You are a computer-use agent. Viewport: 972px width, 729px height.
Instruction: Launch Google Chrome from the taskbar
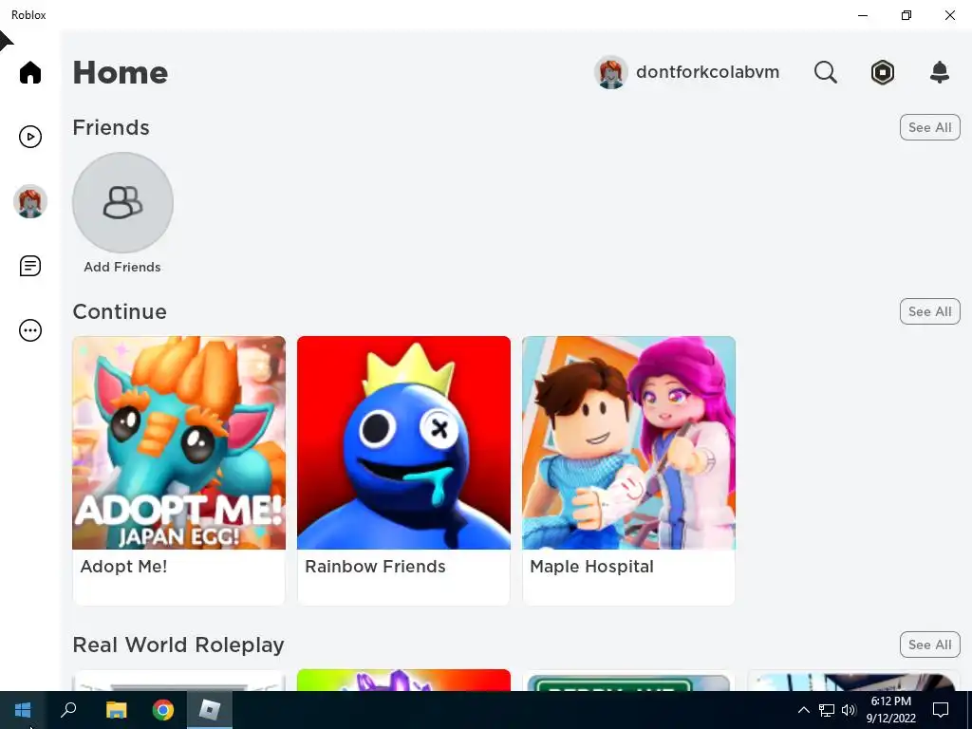tap(163, 710)
